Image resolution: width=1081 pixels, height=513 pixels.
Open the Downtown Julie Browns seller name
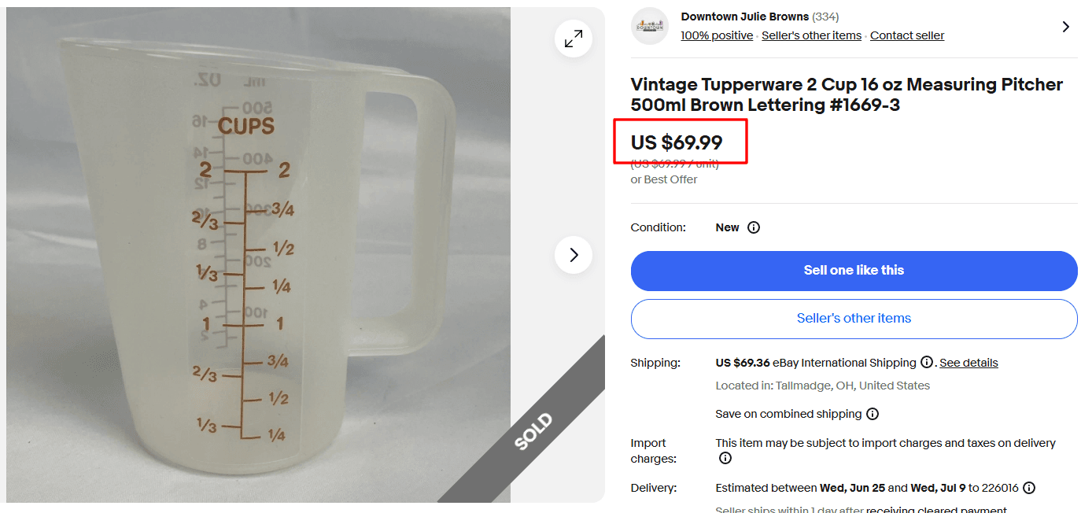point(744,17)
